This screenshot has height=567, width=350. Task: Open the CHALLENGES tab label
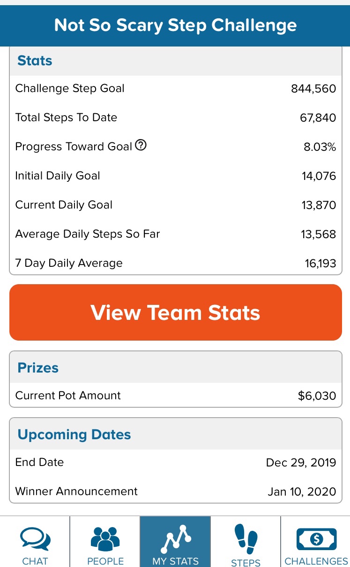[316, 561]
